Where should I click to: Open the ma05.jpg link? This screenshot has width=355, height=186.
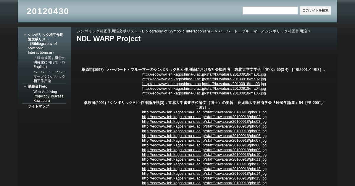(204, 93)
